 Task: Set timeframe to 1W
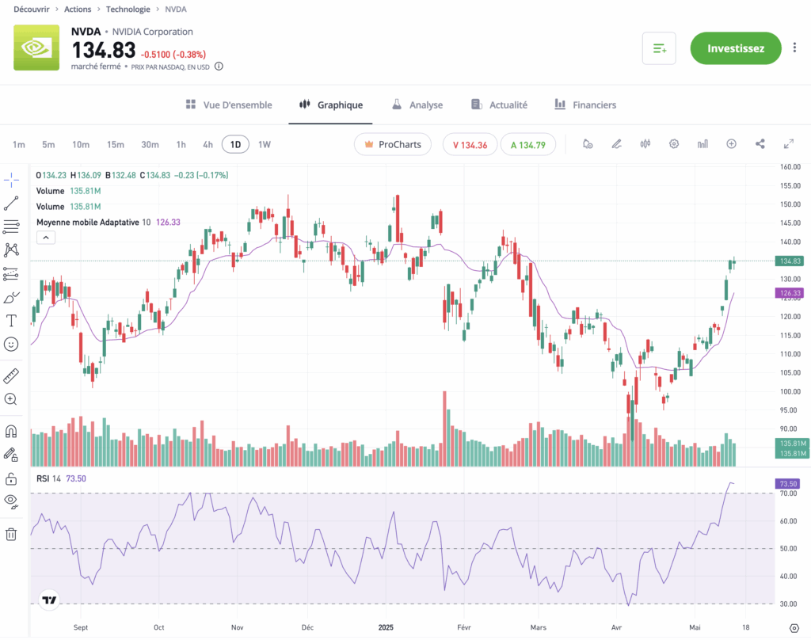pos(265,144)
